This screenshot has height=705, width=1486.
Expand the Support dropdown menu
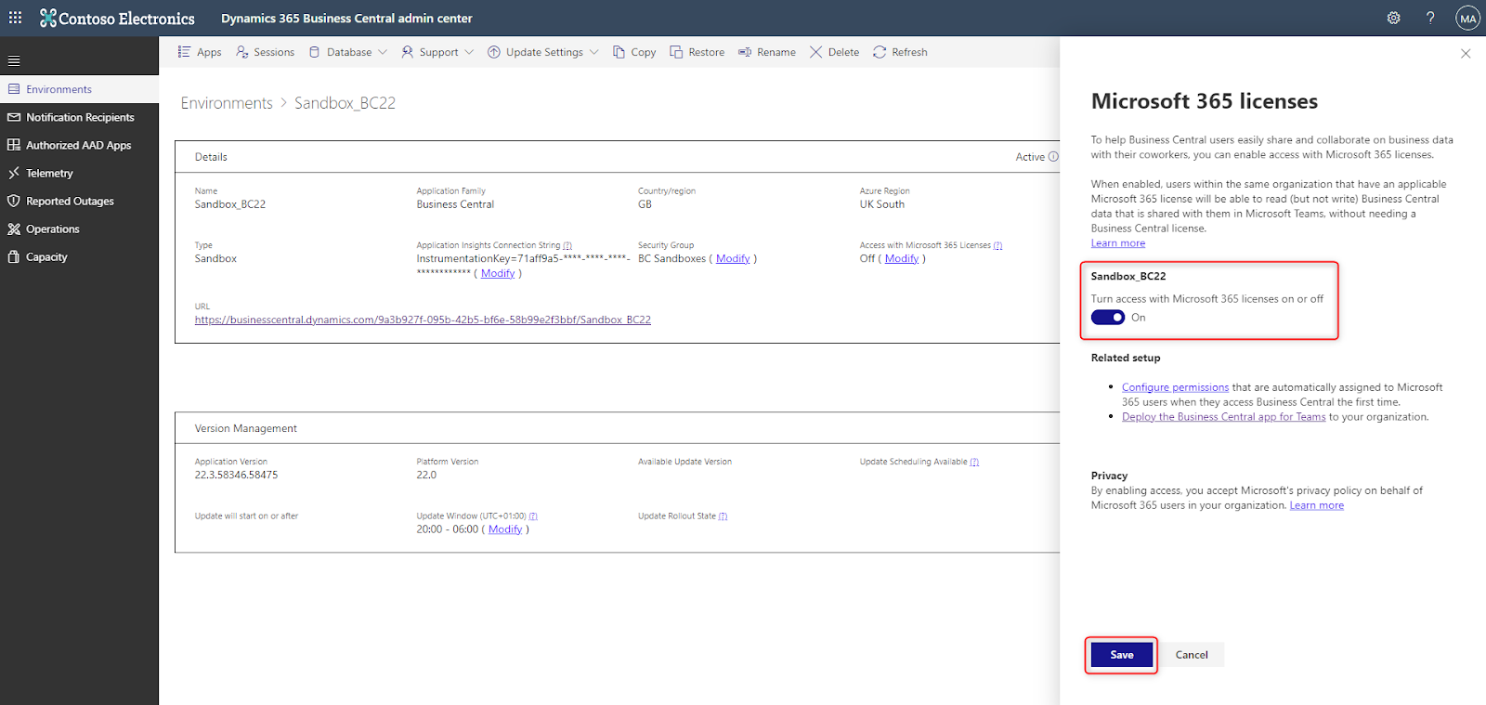pyautogui.click(x=437, y=52)
